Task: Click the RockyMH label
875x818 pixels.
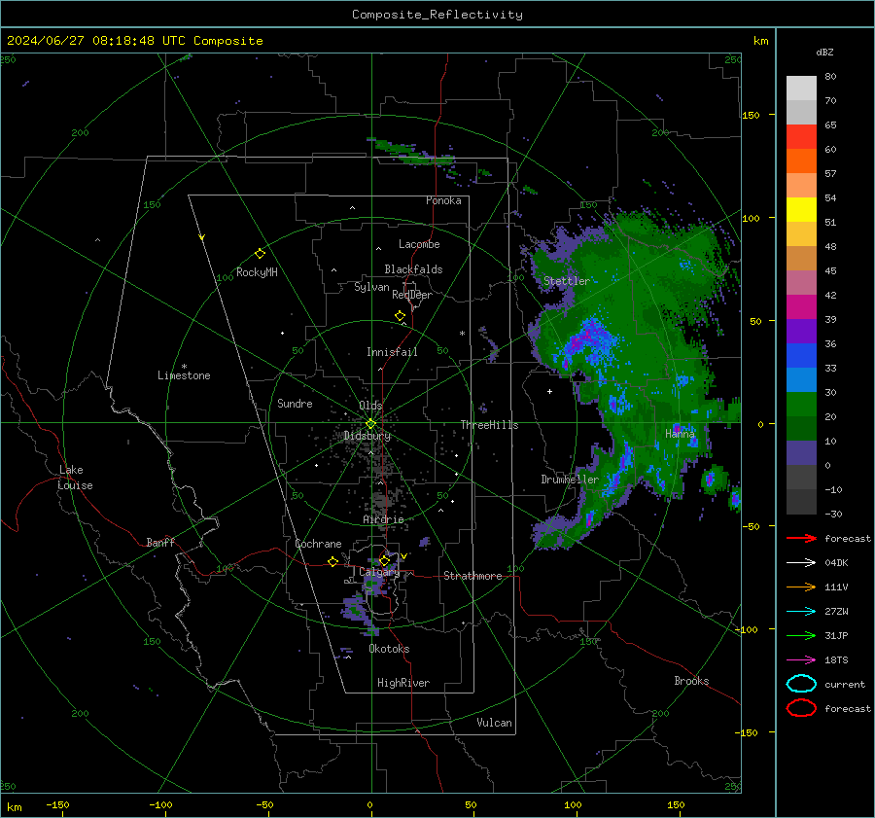Action: (x=257, y=272)
